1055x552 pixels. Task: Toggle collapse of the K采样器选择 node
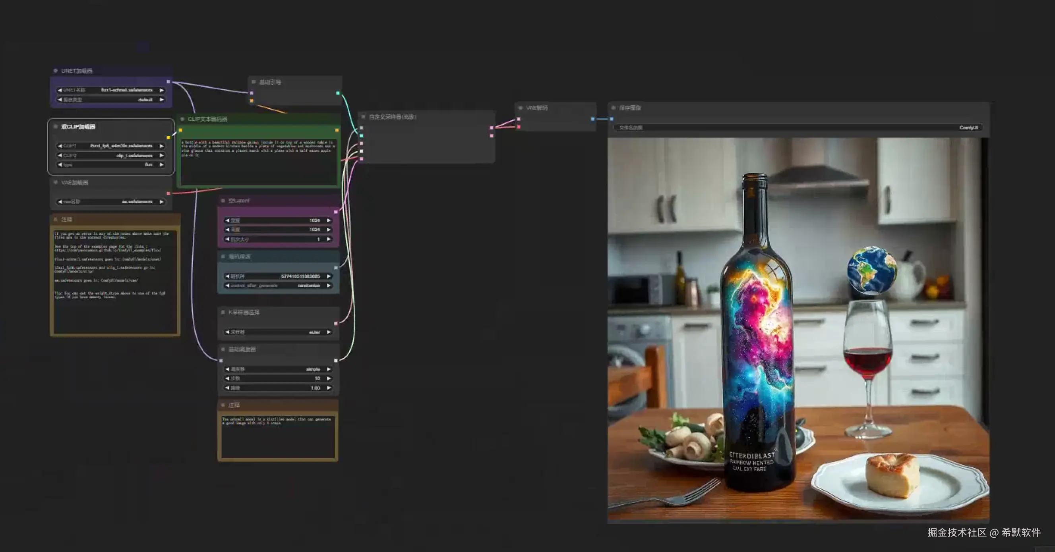(223, 312)
